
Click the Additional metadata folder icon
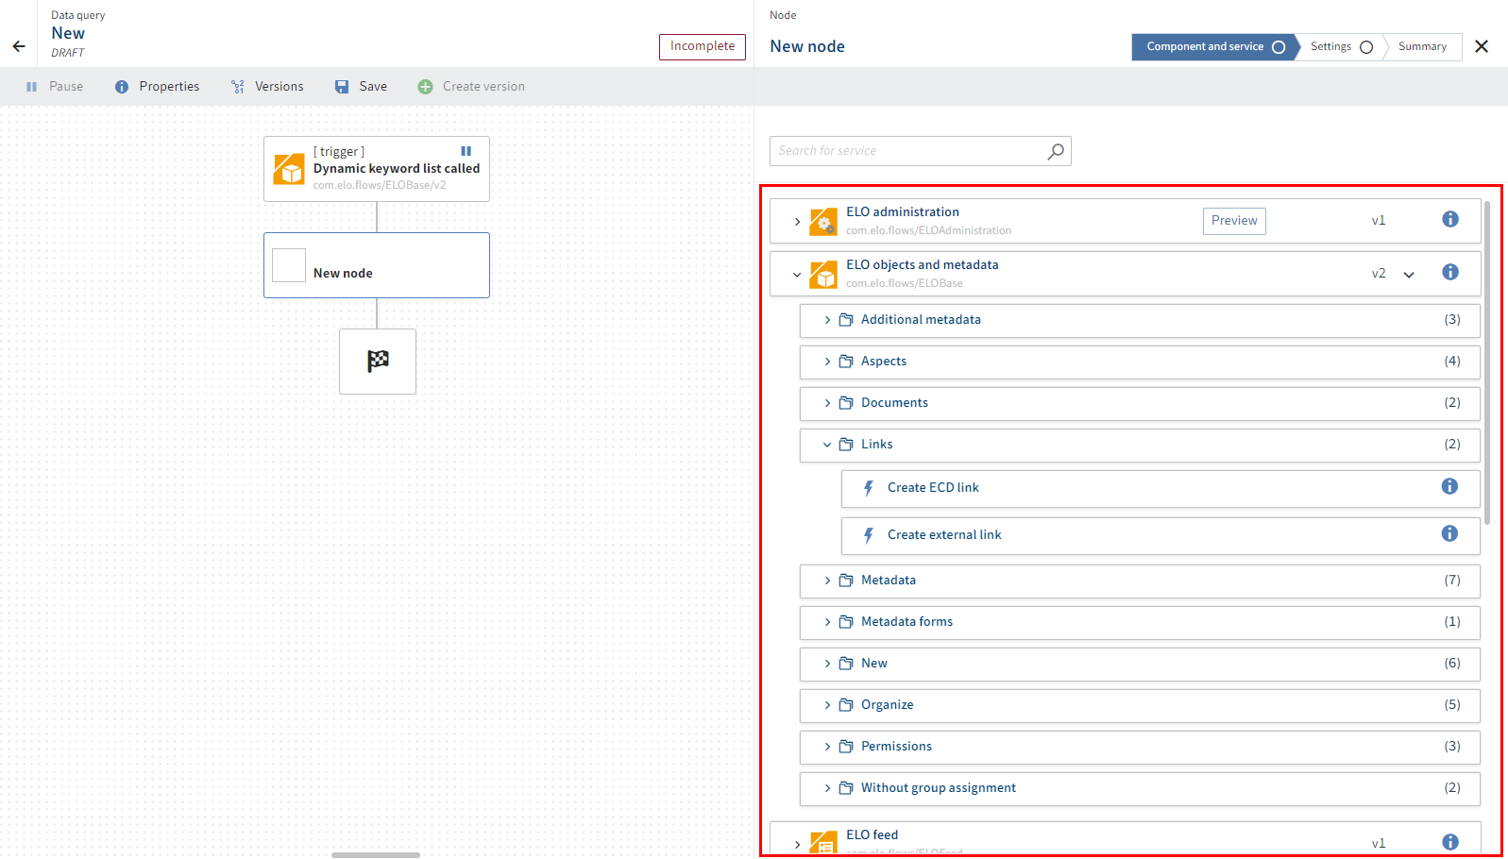pyautogui.click(x=846, y=320)
